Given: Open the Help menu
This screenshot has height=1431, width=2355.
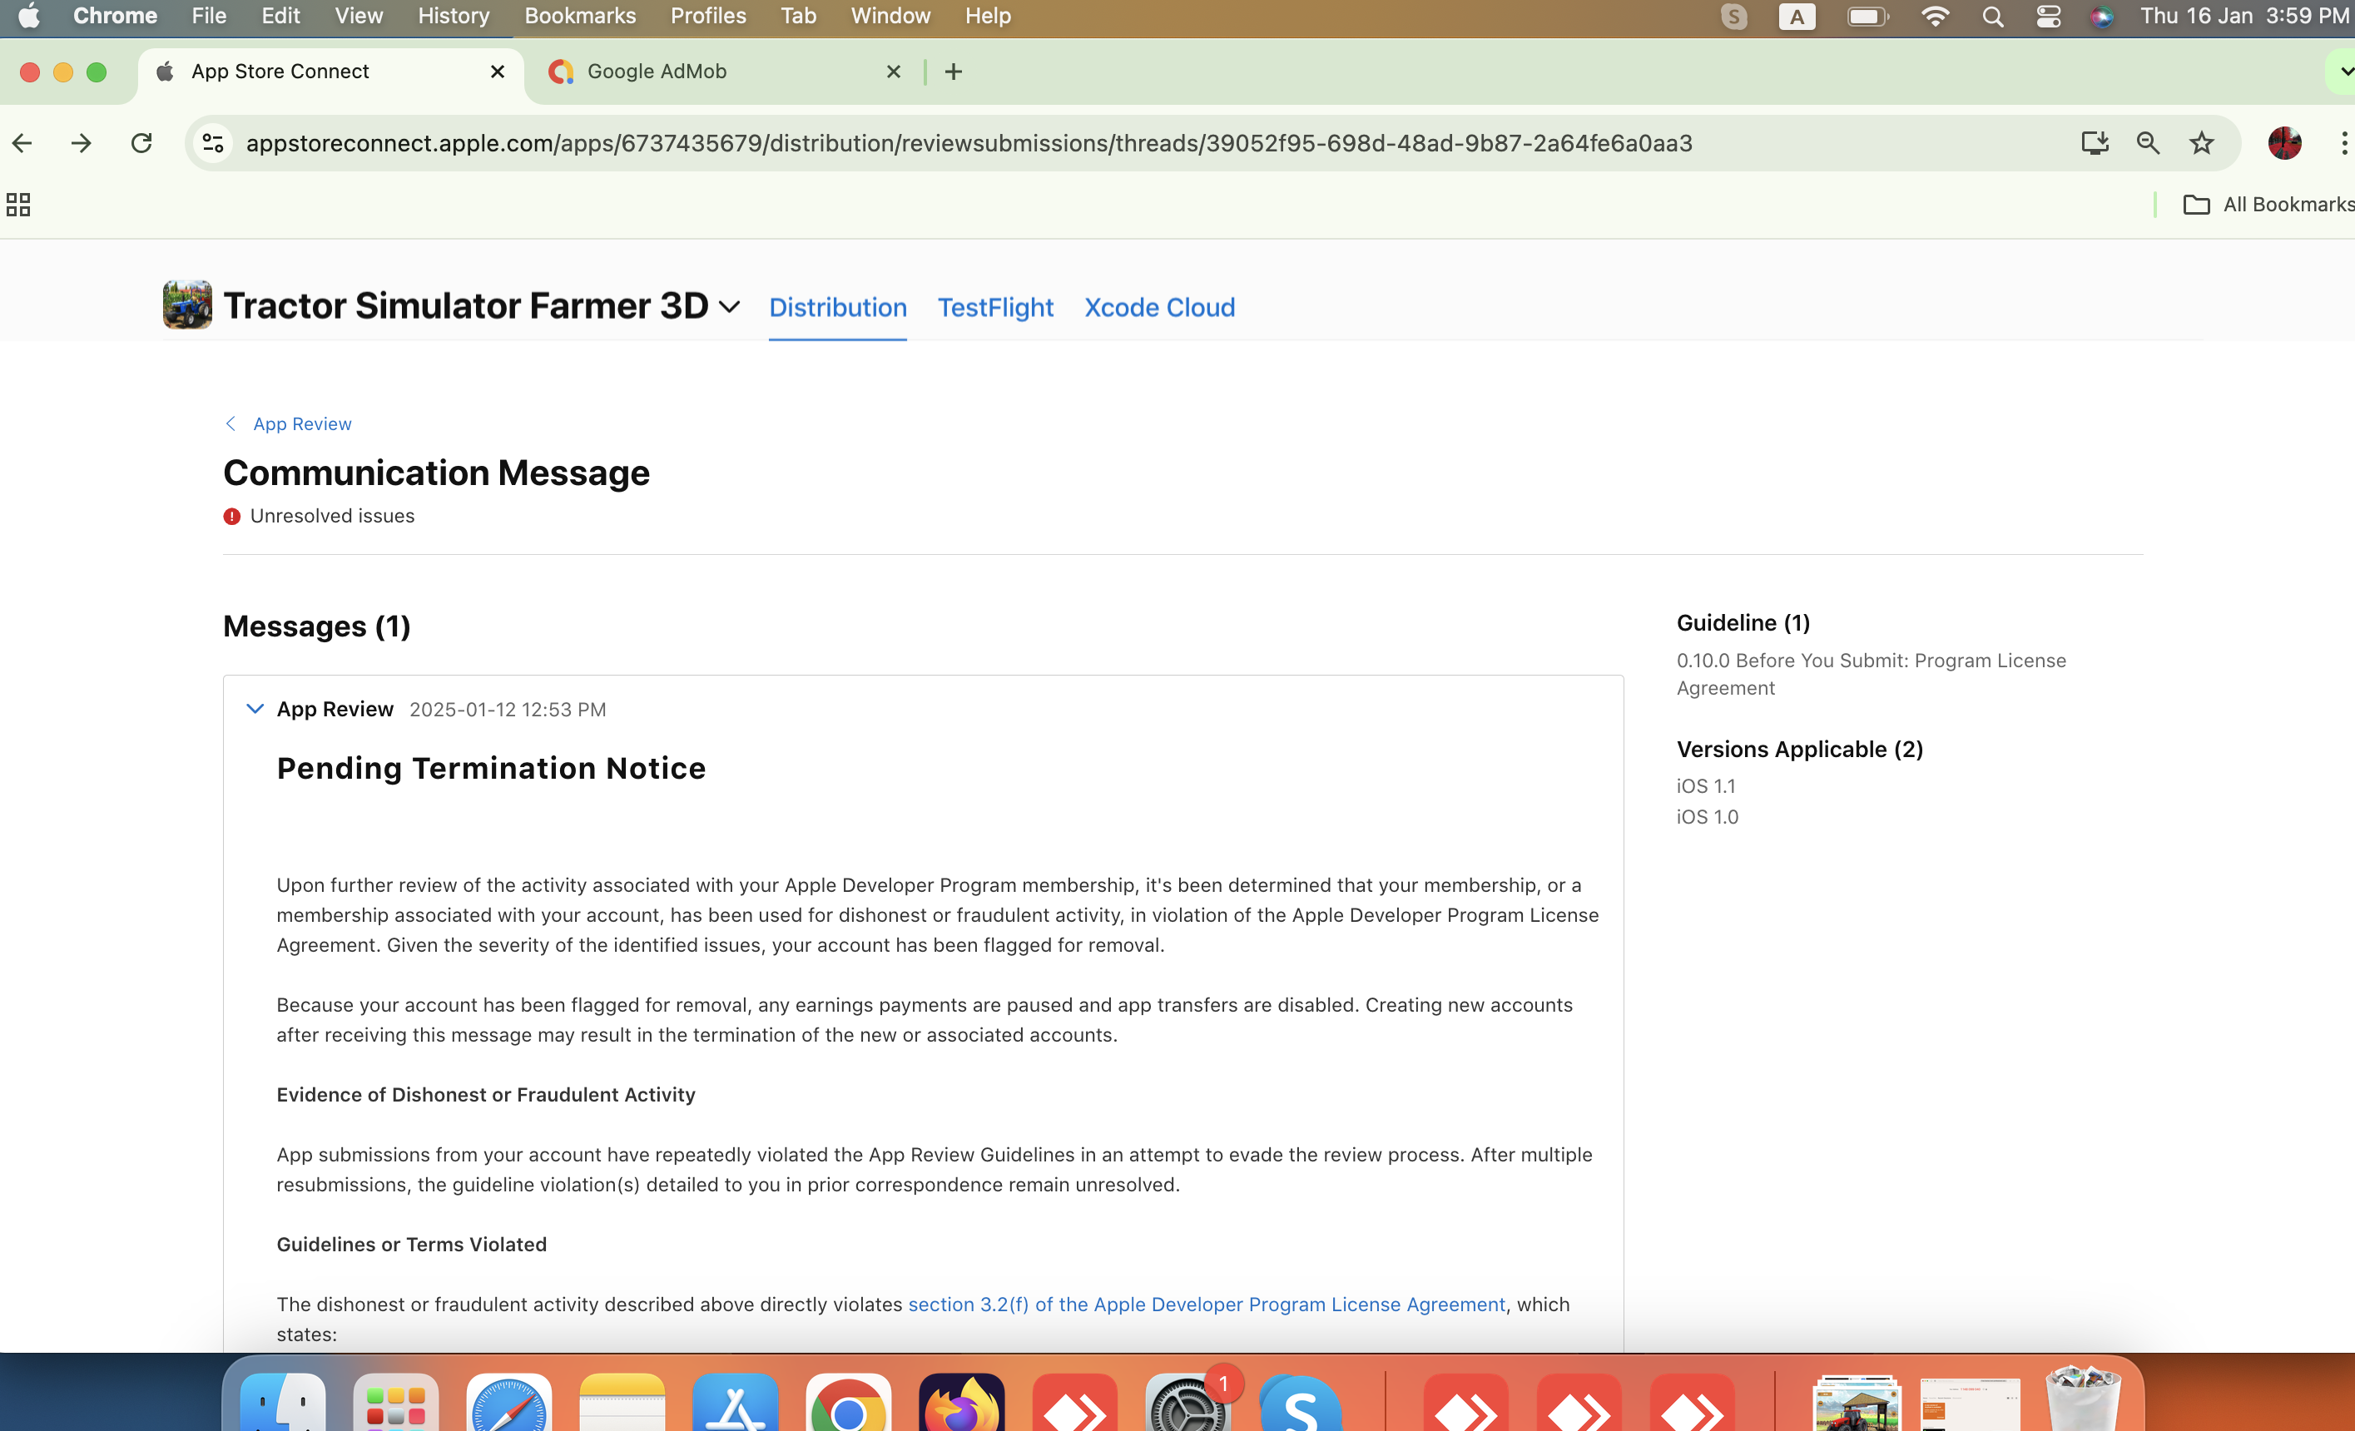Looking at the screenshot, I should (987, 17).
